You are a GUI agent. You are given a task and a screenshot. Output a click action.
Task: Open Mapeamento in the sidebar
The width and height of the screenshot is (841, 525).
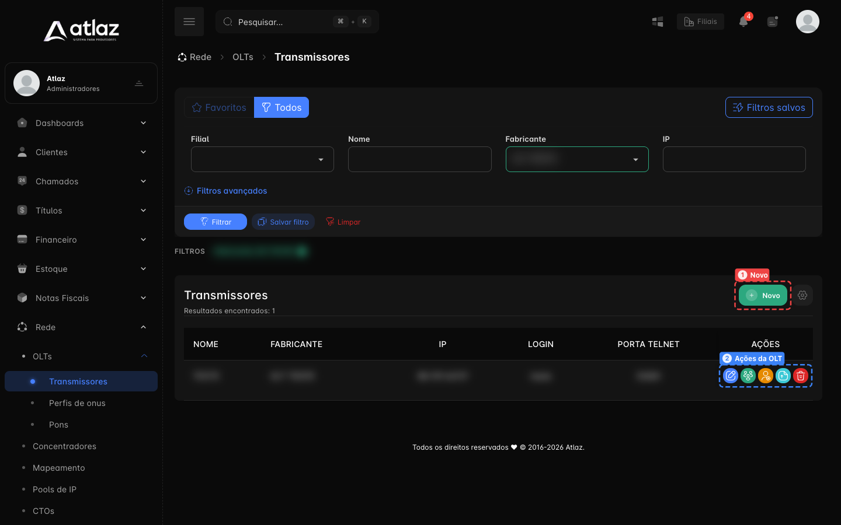tap(59, 468)
